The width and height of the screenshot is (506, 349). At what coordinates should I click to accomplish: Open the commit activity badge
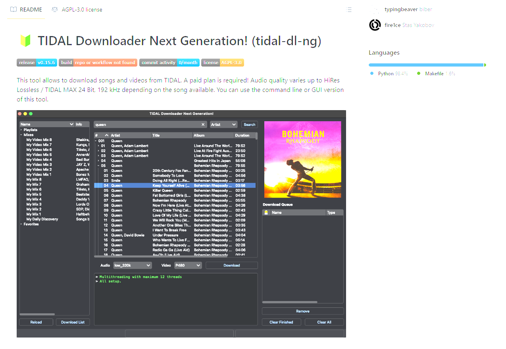[x=169, y=63]
